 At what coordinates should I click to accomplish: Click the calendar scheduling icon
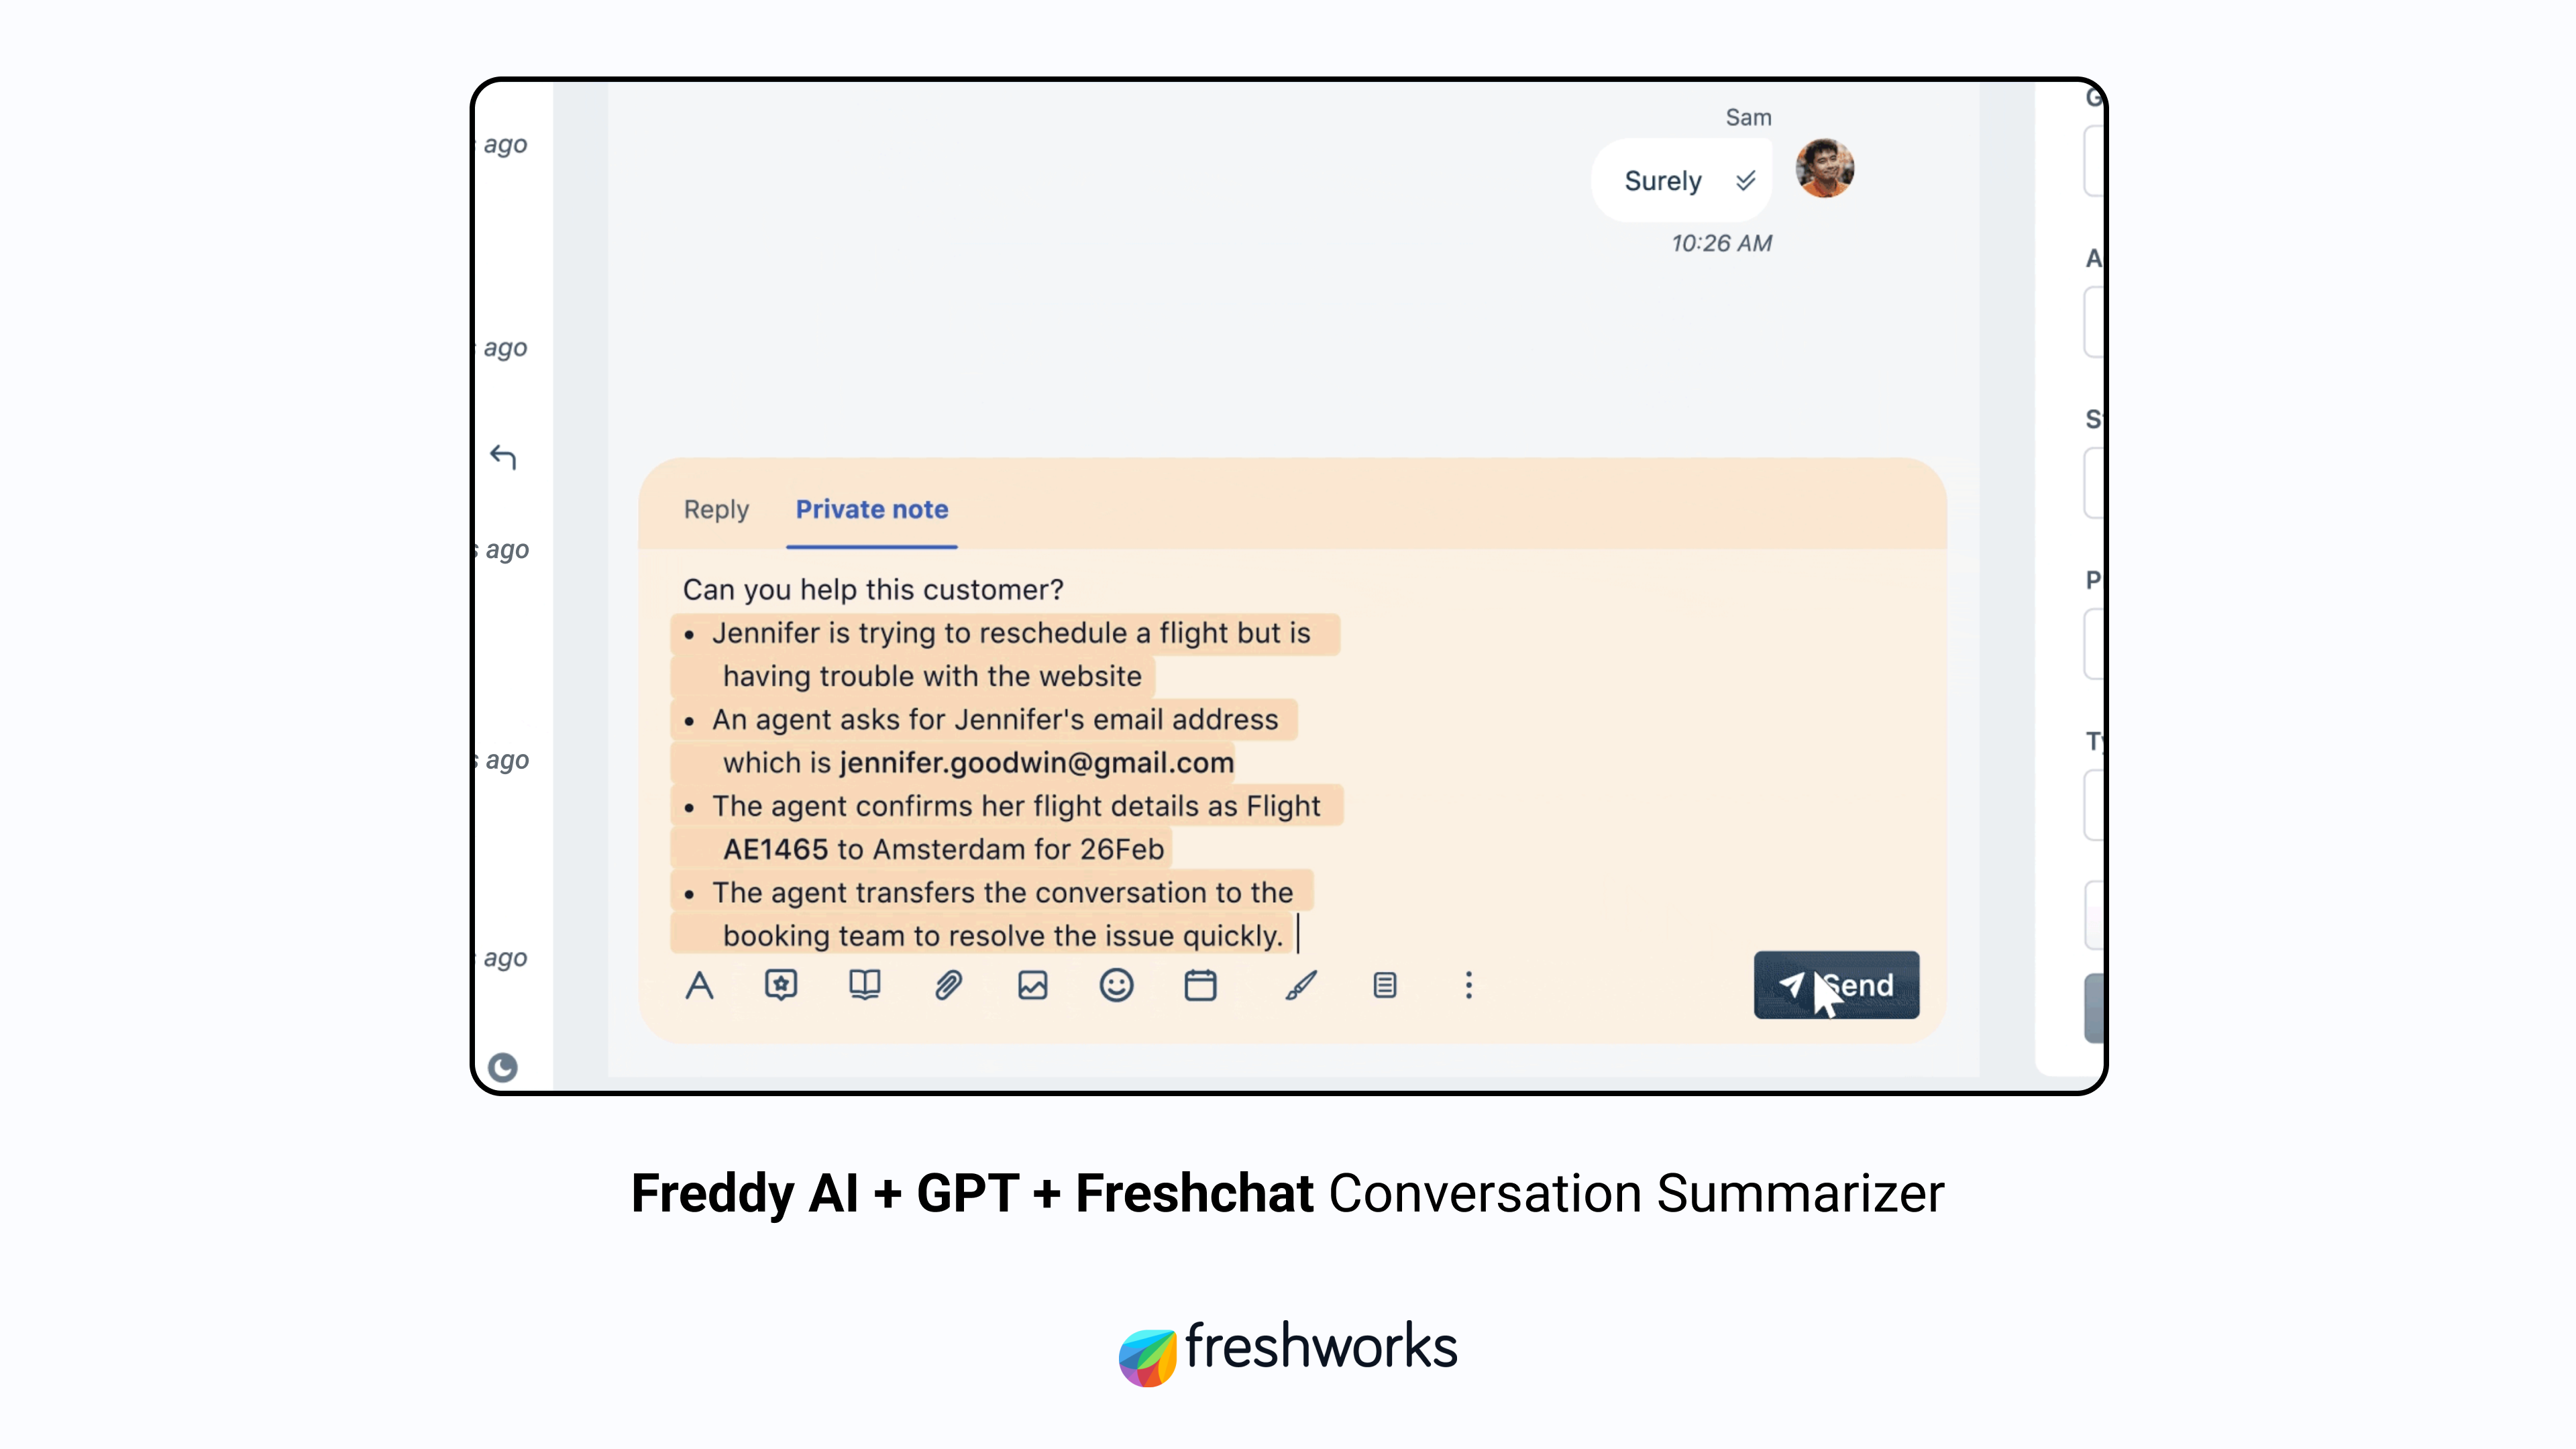(x=1201, y=985)
